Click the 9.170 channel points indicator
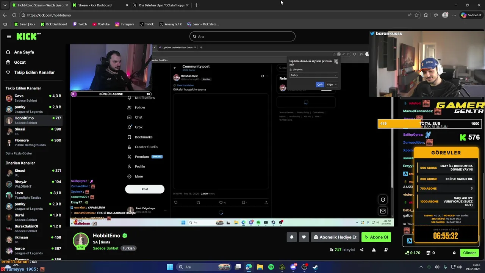Image resolution: width=485 pixels, height=273 pixels. [413, 253]
